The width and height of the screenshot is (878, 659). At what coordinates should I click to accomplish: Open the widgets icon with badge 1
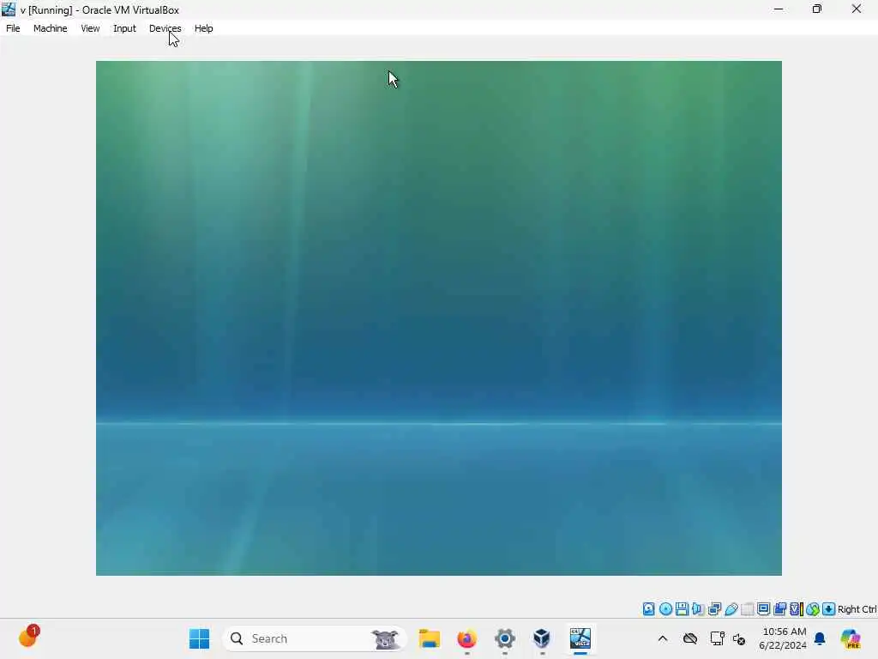click(x=28, y=638)
